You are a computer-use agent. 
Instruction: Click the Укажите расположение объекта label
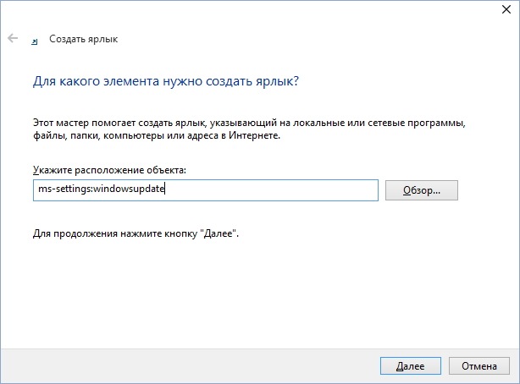click(x=109, y=170)
